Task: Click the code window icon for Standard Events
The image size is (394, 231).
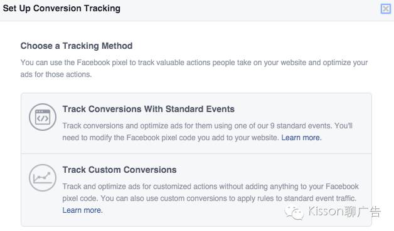Action: coord(43,117)
